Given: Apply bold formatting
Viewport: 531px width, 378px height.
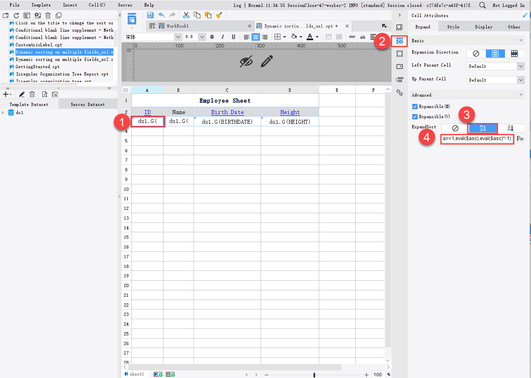Looking at the screenshot, I should [212, 37].
